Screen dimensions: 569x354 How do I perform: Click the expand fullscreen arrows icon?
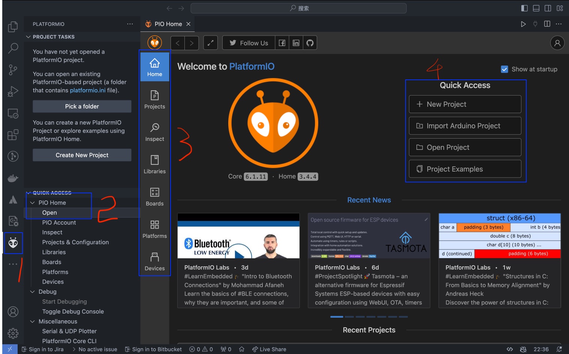point(210,43)
